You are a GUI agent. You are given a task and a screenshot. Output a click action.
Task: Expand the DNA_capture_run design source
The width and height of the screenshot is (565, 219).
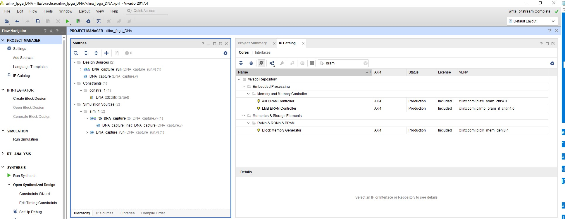click(81, 69)
